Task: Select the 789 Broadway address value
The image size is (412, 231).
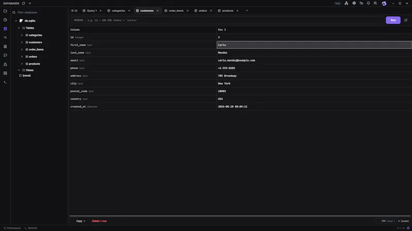Action: coord(227,76)
